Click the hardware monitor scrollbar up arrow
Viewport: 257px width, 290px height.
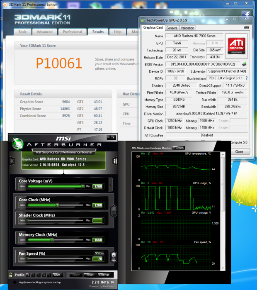pyautogui.click(x=223, y=154)
